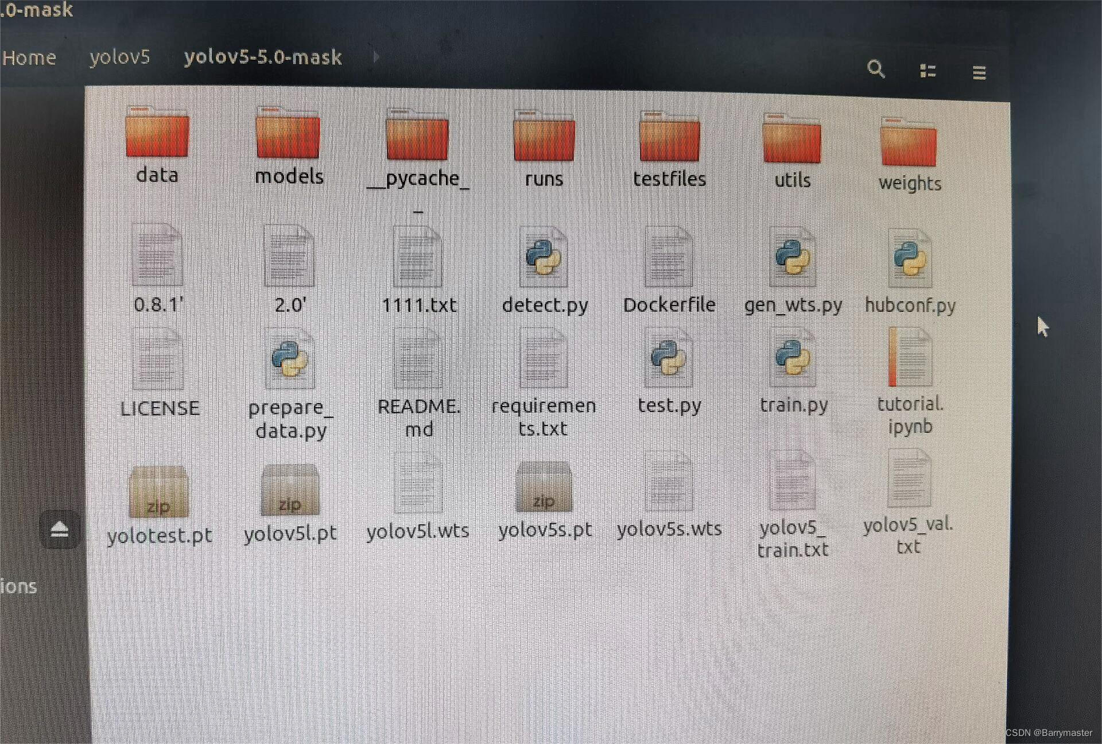Open the hamburger menu
The image size is (1102, 744).
coord(979,72)
